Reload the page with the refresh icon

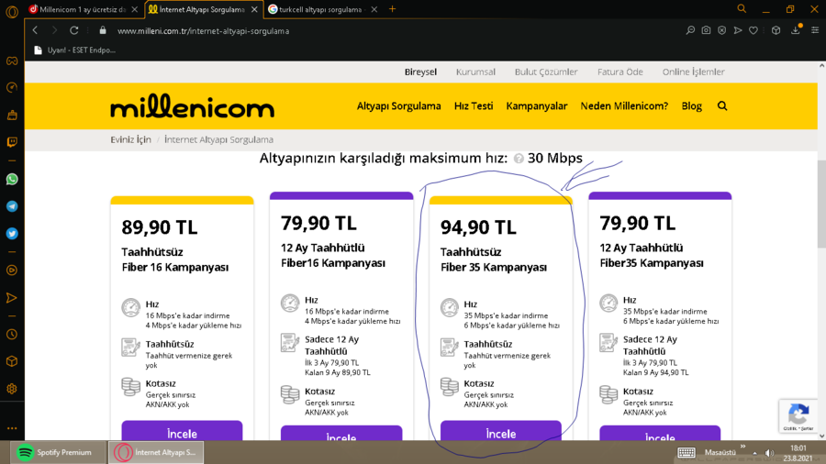[x=73, y=30]
